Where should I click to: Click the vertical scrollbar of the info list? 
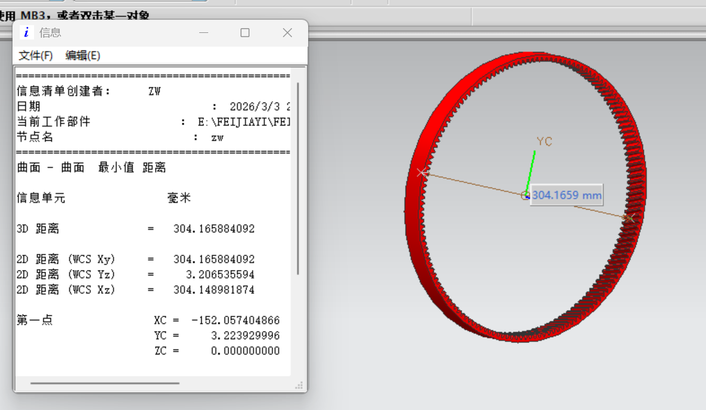coord(298,180)
